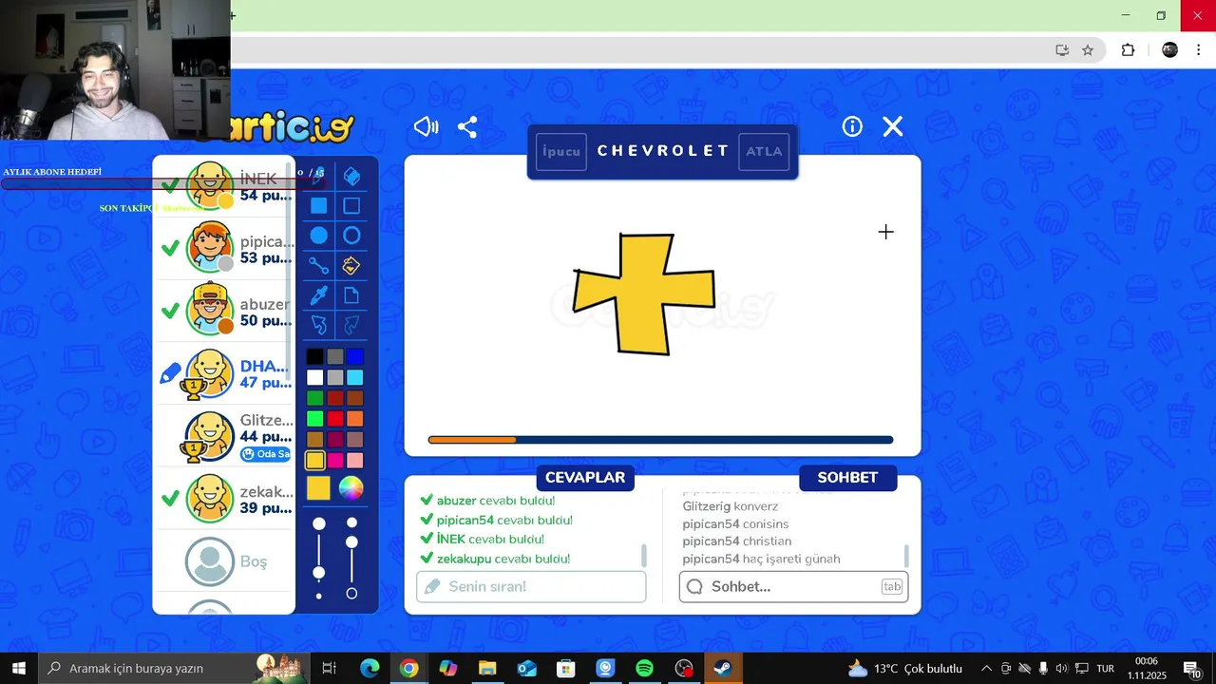Screen dimensions: 1216x684
Task: Pick the cyan color swatch
Action: [355, 378]
